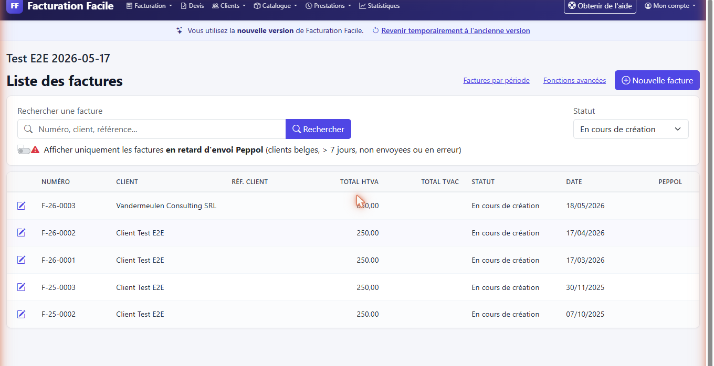
Task: Click the magnifier icon inside search field
Action: click(28, 129)
